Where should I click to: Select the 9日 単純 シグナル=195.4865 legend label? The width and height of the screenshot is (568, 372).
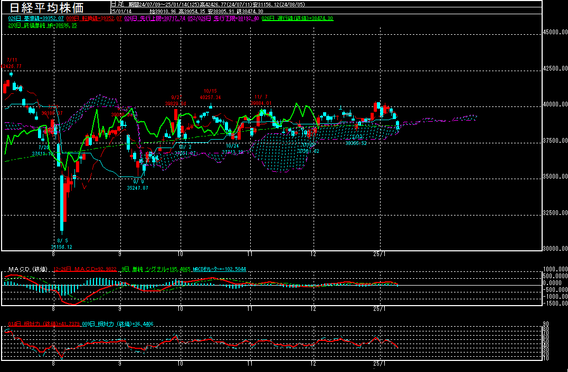click(155, 269)
